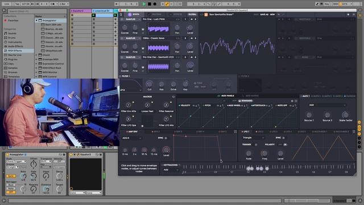This screenshot has height=205, width=364.
Task: Toggle envelope Sync switch in Amp Env
Action: click(x=166, y=138)
